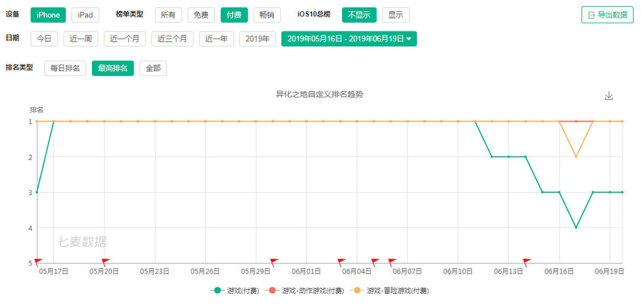
Task: Choose 所有 chart type
Action: 169,15
